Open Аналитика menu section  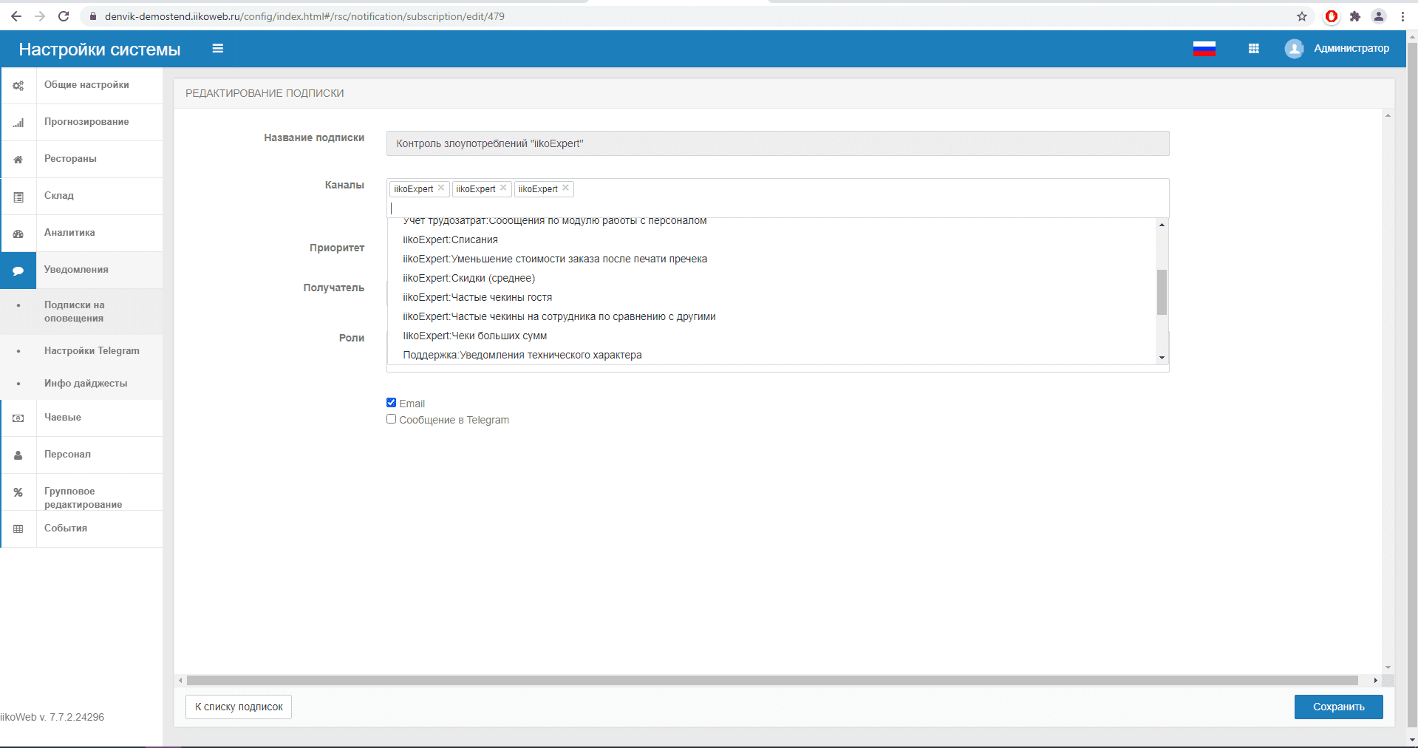pyautogui.click(x=69, y=233)
